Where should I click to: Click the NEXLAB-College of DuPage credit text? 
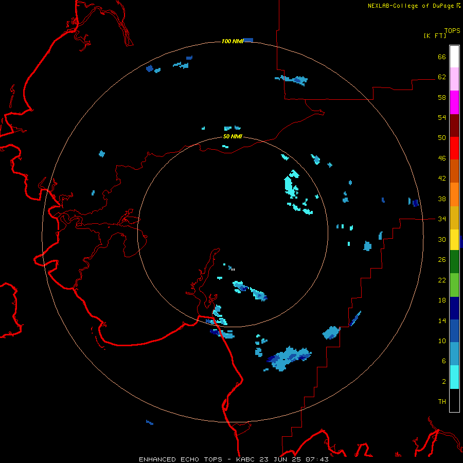tap(414, 6)
